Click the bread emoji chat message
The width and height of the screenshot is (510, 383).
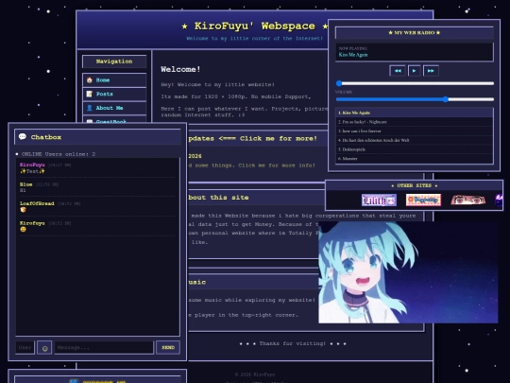point(23,210)
